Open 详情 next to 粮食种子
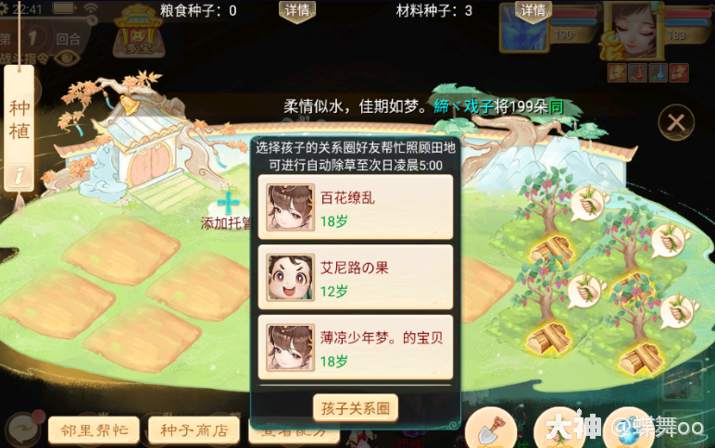This screenshot has height=448, width=715. click(x=297, y=10)
